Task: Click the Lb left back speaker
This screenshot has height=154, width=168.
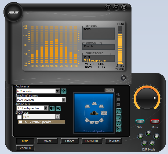Action: [92, 122]
